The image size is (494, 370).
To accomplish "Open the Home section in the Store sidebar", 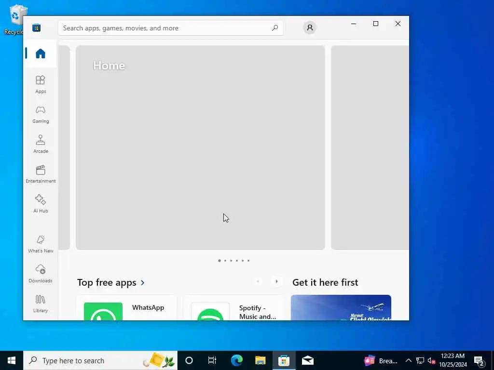I will pos(41,53).
